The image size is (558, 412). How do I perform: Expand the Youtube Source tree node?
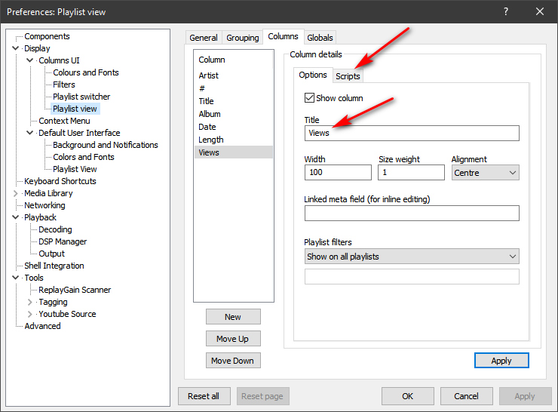pos(30,314)
